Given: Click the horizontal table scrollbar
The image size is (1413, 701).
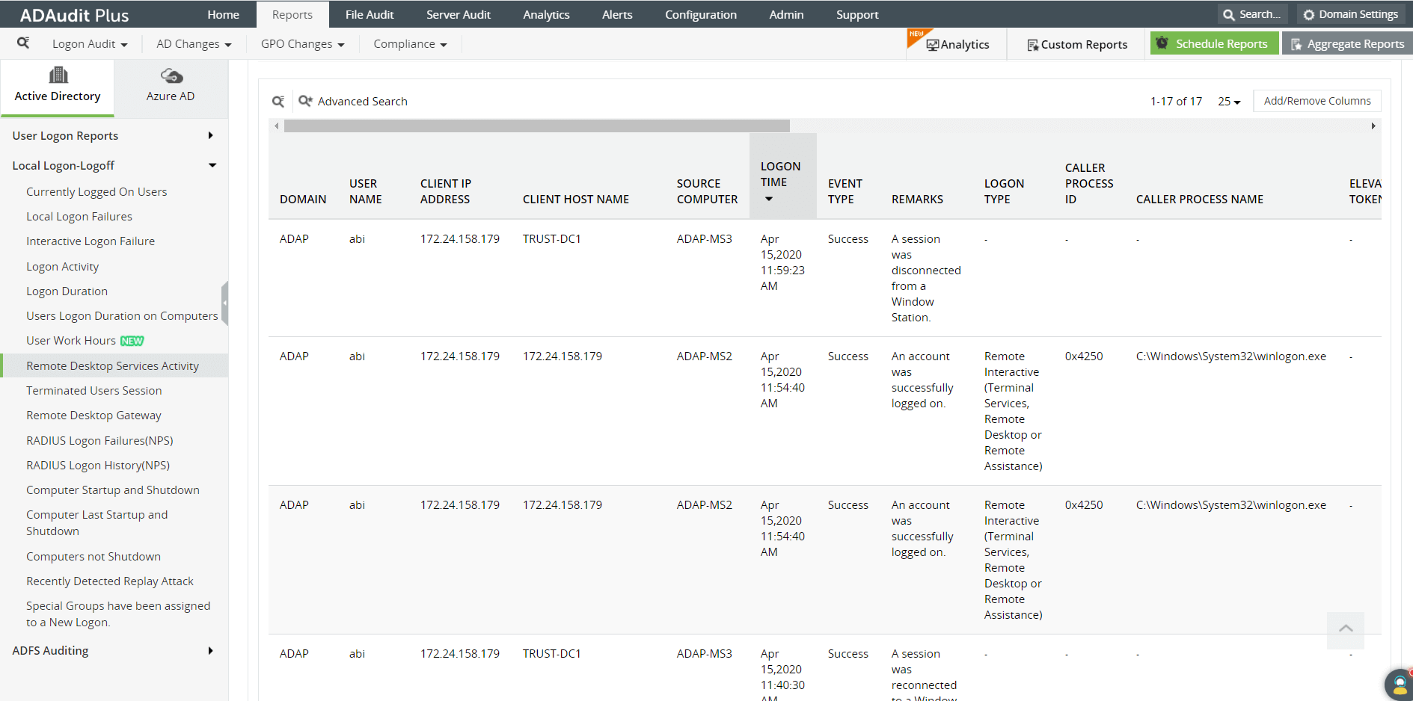Looking at the screenshot, I should click(x=536, y=126).
